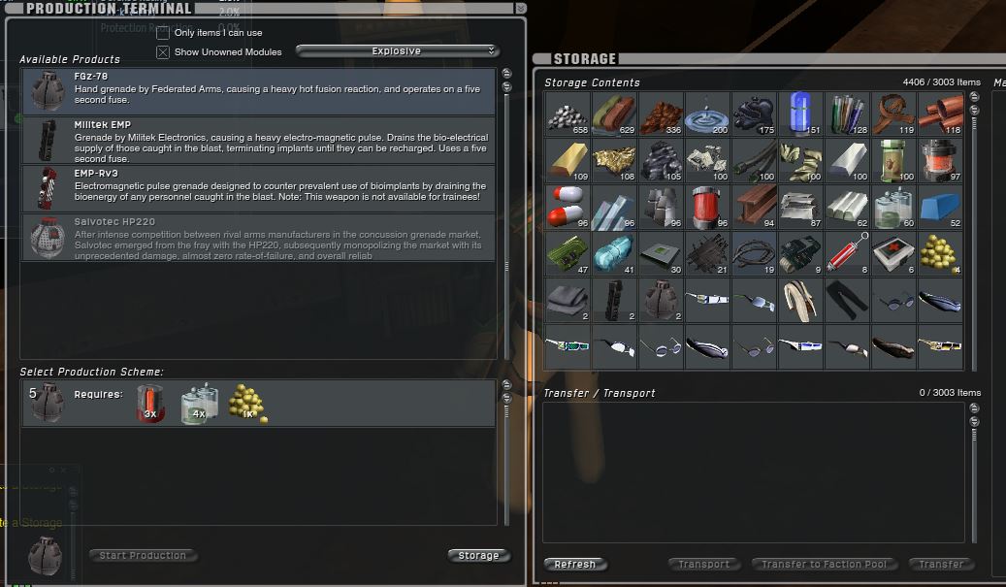Image resolution: width=1006 pixels, height=587 pixels.
Task: Select the red syringe item with quantity 8
Action: [x=847, y=253]
